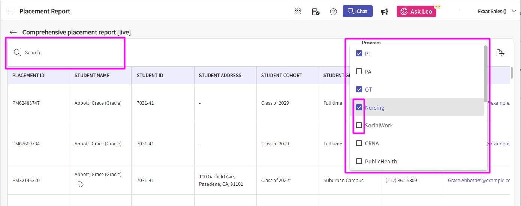521x206 pixels.
Task: Click the announcements megaphone icon
Action: pyautogui.click(x=384, y=12)
